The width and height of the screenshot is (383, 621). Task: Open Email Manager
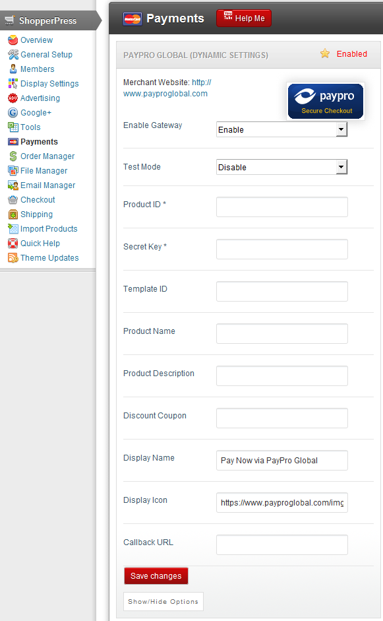click(48, 185)
